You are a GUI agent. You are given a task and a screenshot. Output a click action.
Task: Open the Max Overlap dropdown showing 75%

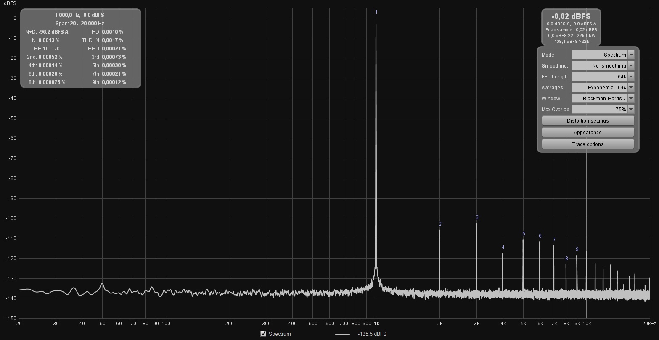(x=603, y=110)
